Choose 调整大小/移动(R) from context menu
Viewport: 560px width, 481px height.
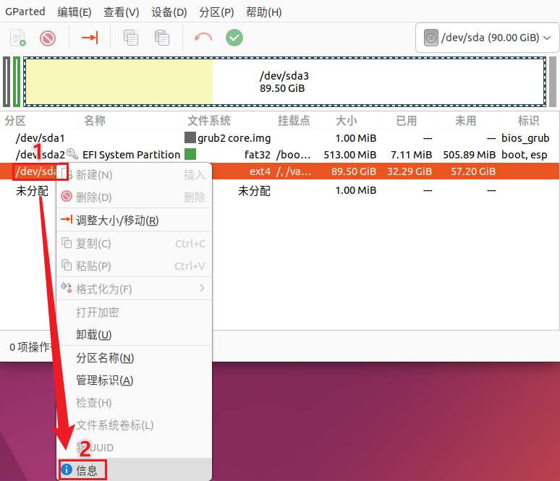click(x=117, y=221)
